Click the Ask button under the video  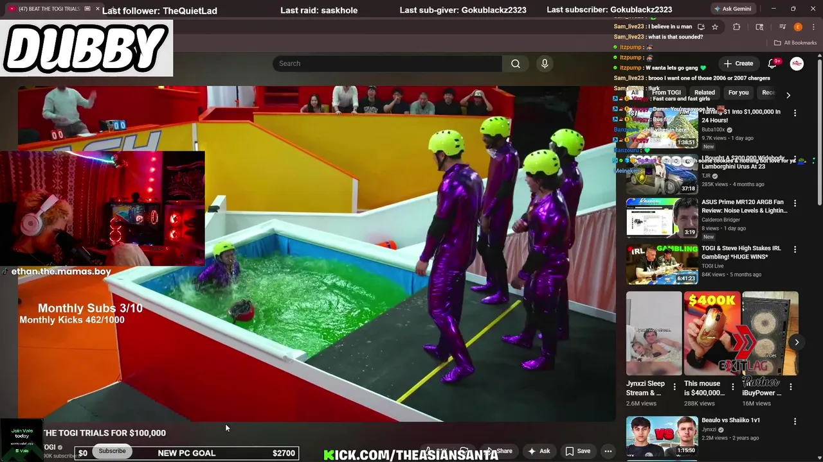[x=539, y=451]
